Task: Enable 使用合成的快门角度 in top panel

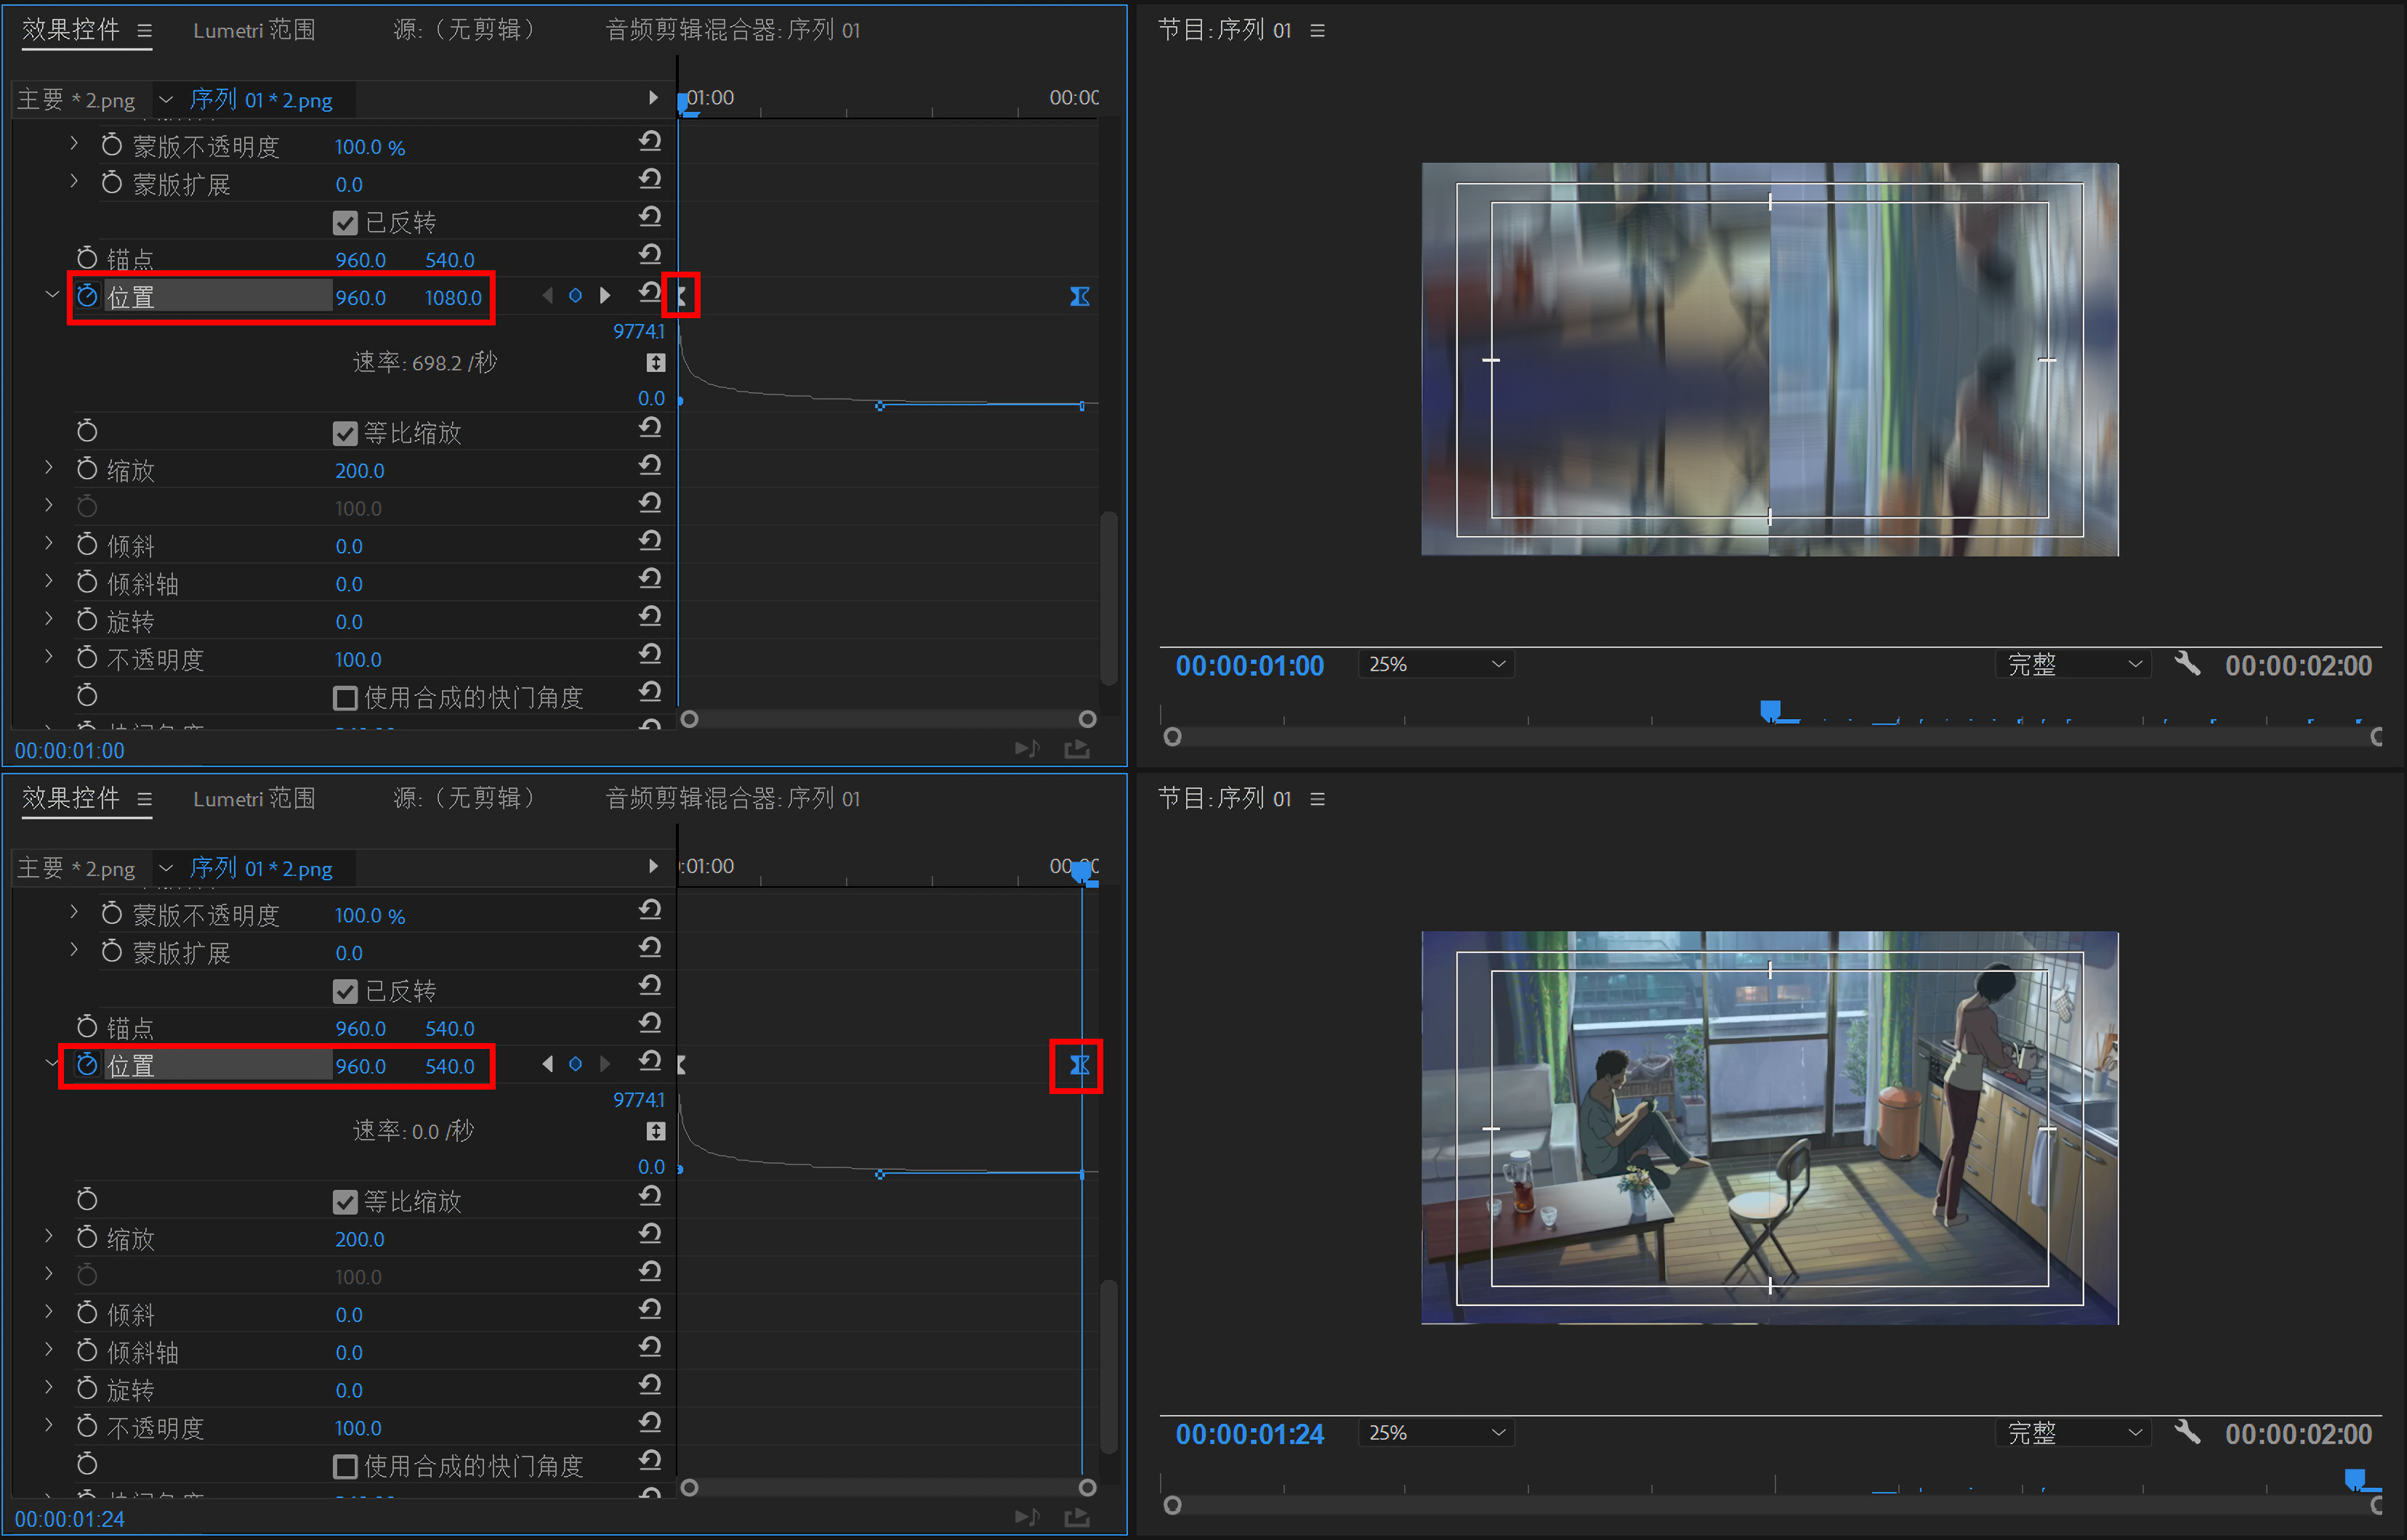Action: point(345,698)
